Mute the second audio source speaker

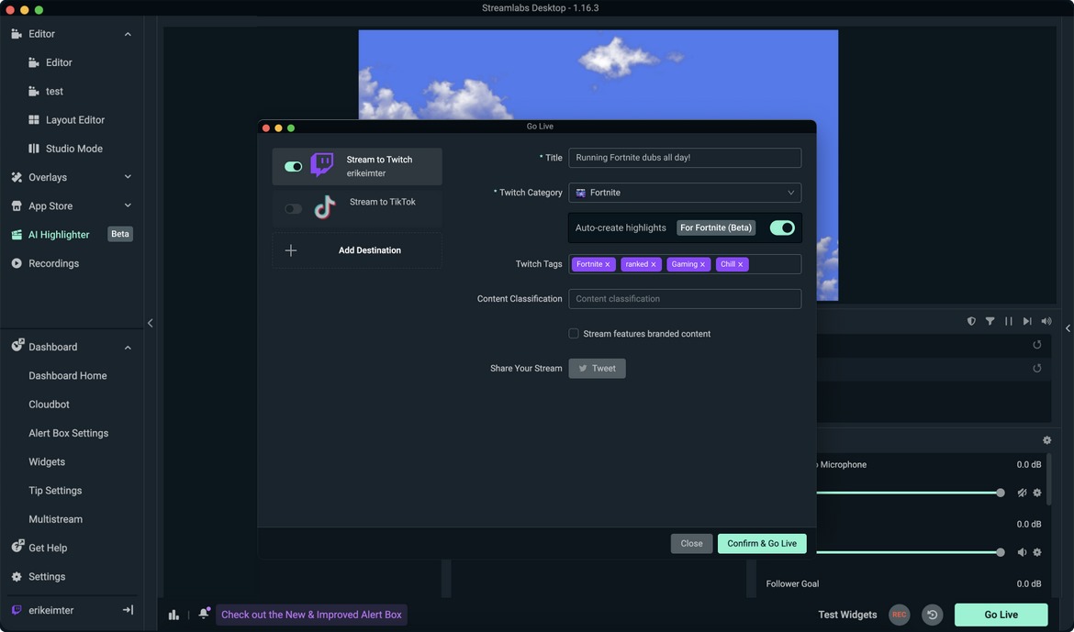[x=1022, y=552]
